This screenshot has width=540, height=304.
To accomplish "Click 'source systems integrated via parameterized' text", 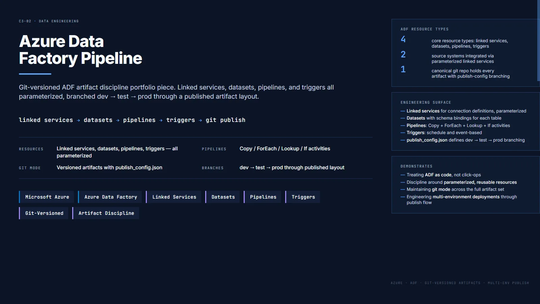I will (463, 59).
